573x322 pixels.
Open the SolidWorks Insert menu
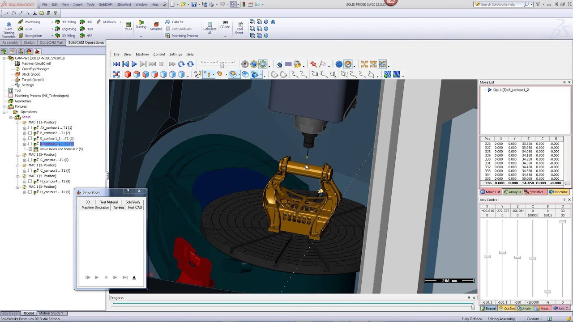[x=78, y=4]
